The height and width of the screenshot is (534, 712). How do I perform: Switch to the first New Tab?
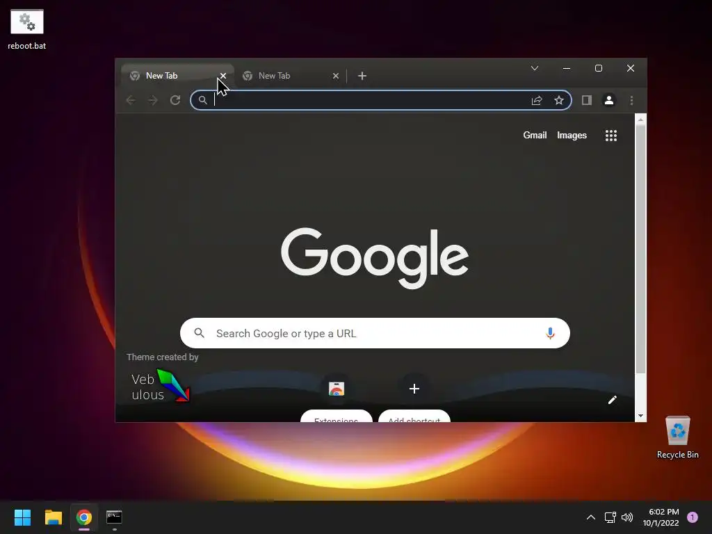[177, 76]
